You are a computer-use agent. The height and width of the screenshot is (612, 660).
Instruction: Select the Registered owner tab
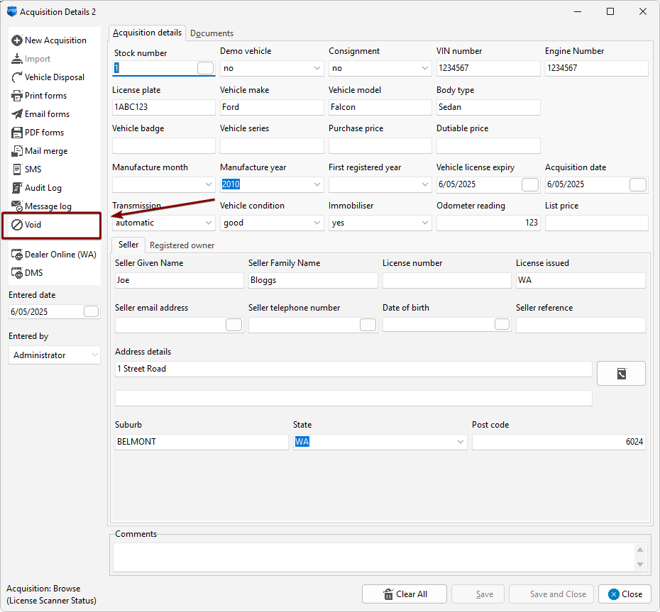tap(182, 245)
